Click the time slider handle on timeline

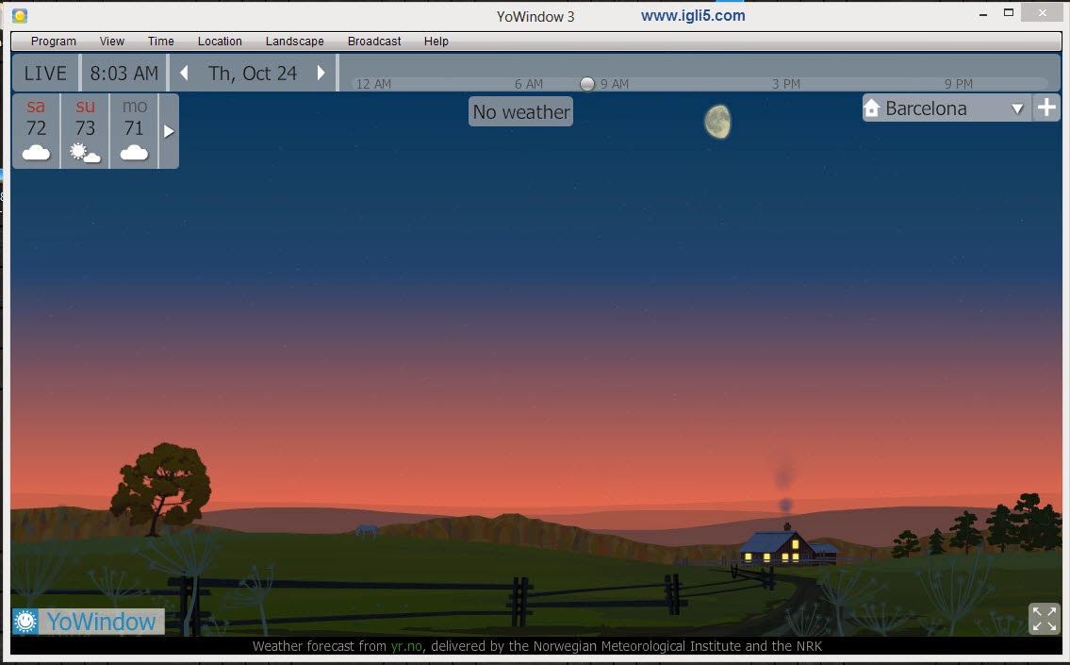point(587,84)
